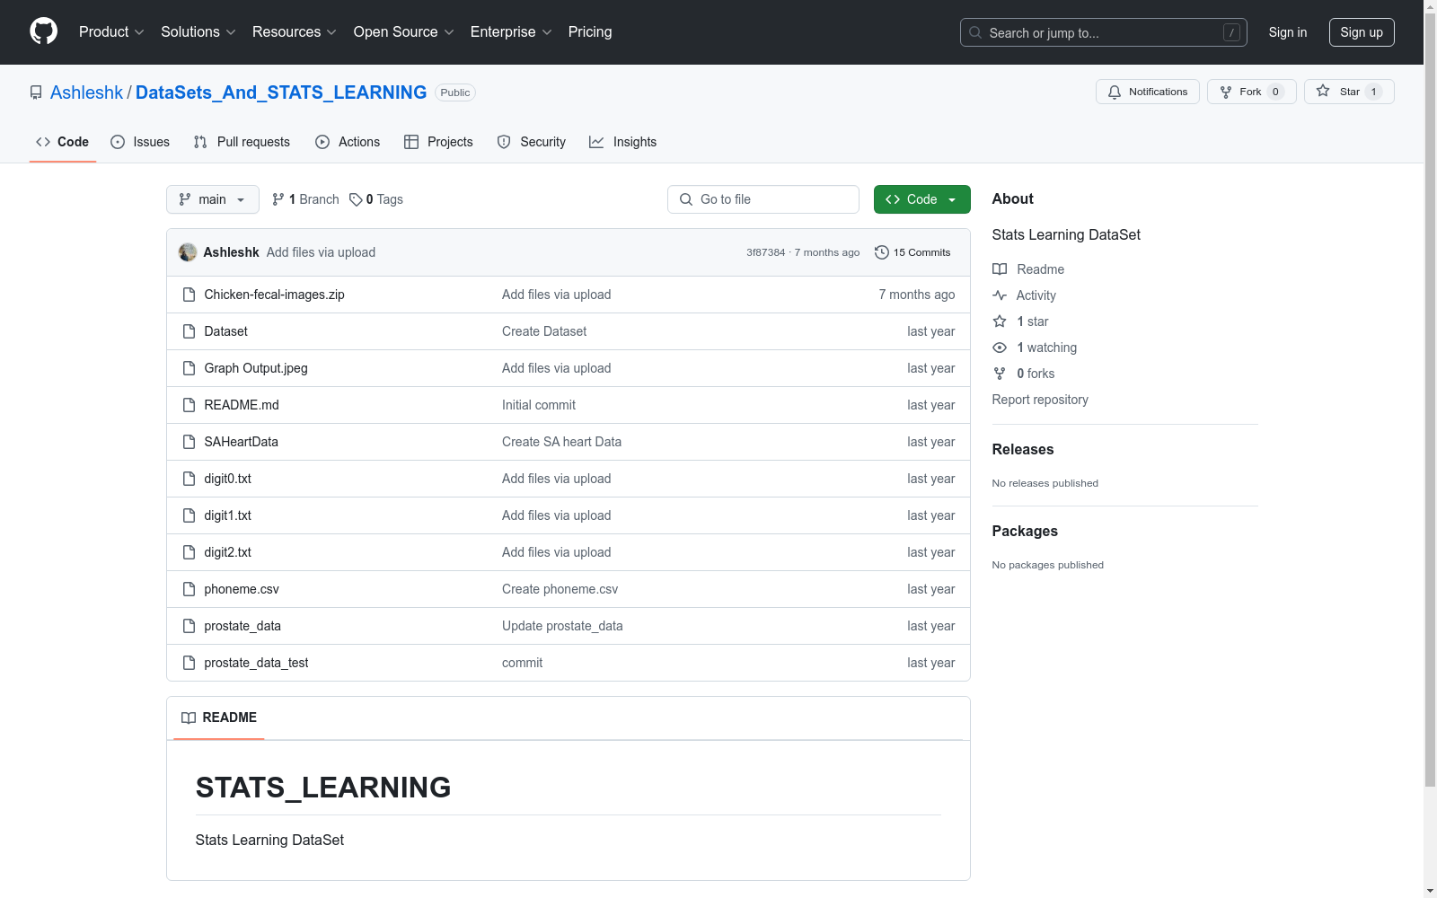Click the Sign in link
Screen dimensions: 1437x898
pyautogui.click(x=1288, y=32)
